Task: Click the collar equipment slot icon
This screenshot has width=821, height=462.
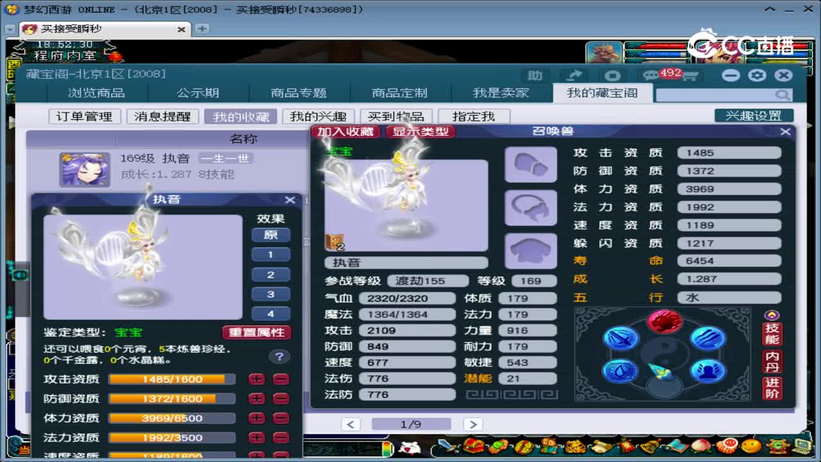Action: (x=530, y=207)
